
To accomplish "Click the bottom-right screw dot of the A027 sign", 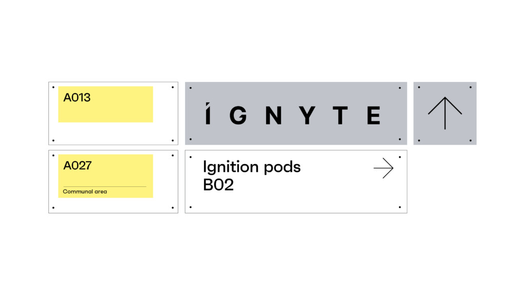I will click(172, 208).
